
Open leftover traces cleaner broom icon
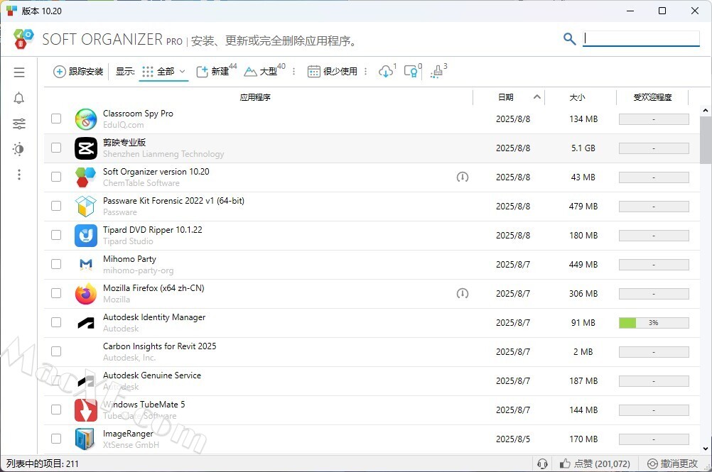(x=437, y=72)
